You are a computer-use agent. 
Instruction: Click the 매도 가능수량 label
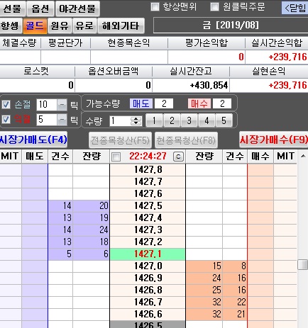click(141, 103)
